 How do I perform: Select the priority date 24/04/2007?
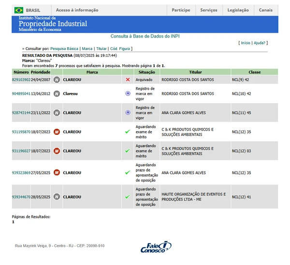[x=41, y=79]
